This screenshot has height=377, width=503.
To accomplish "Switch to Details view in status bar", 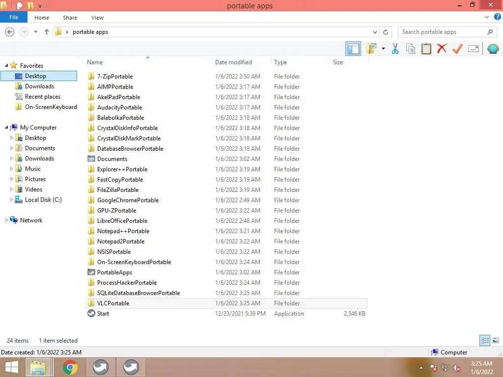I will click(485, 340).
